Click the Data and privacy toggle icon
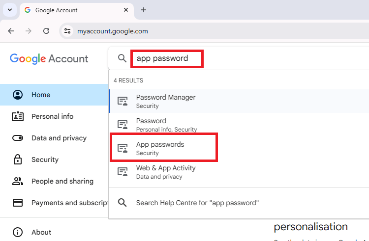This screenshot has height=241, width=369. [x=18, y=138]
